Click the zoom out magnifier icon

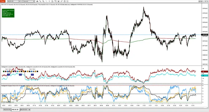(46, 1)
